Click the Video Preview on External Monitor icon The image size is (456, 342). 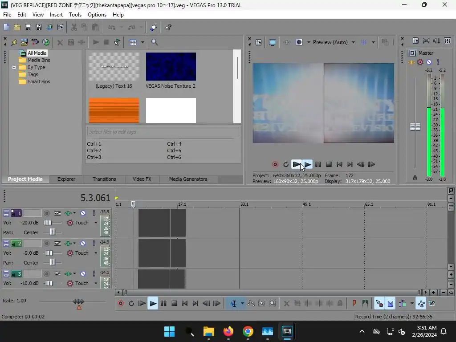(x=273, y=42)
